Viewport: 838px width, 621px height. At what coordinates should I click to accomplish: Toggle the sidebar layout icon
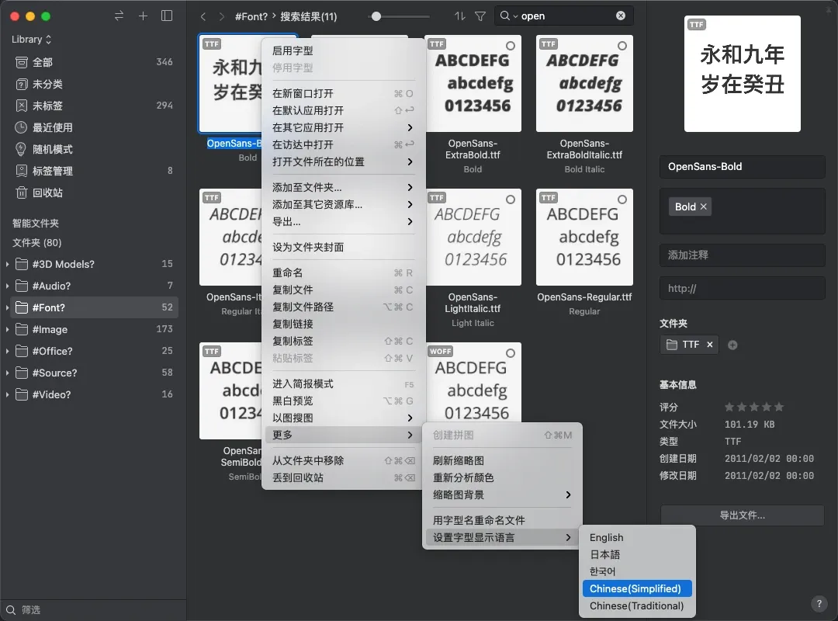(167, 16)
